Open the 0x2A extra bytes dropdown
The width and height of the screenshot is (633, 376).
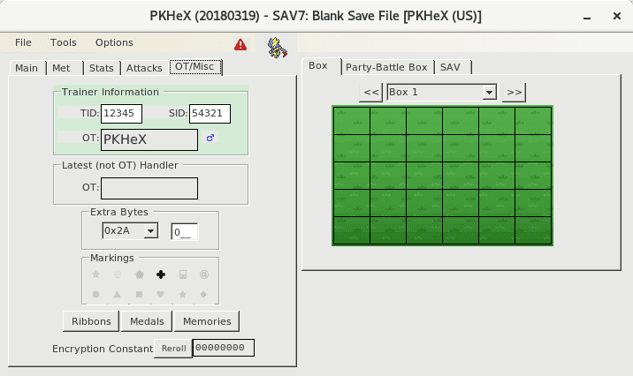(x=151, y=231)
